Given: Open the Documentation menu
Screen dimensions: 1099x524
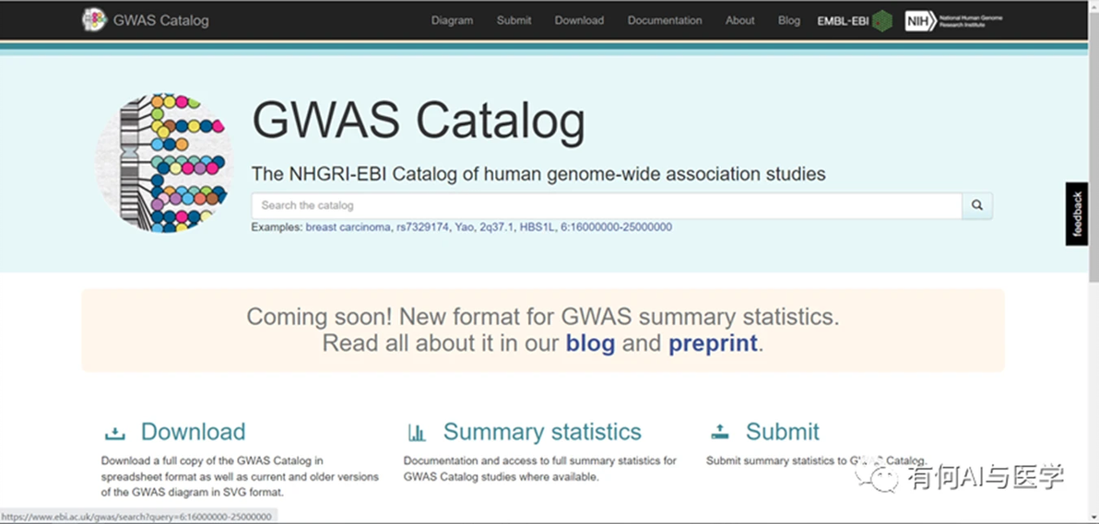Looking at the screenshot, I should pos(665,20).
